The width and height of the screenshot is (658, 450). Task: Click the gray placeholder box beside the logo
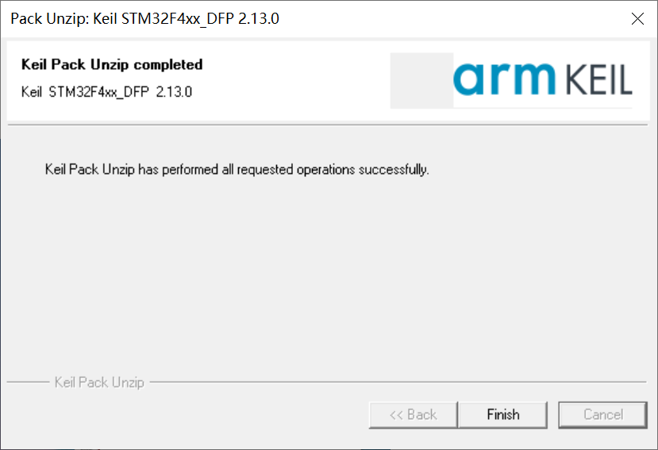click(x=421, y=80)
